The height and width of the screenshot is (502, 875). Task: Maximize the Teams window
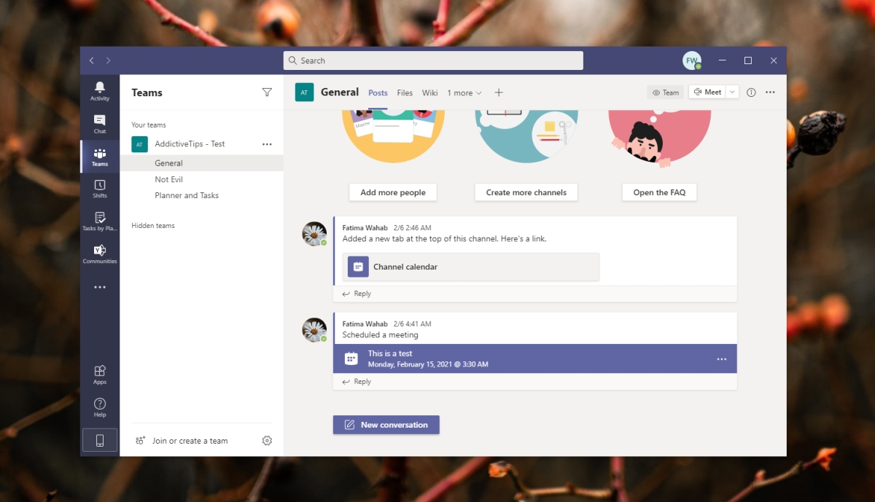tap(748, 60)
